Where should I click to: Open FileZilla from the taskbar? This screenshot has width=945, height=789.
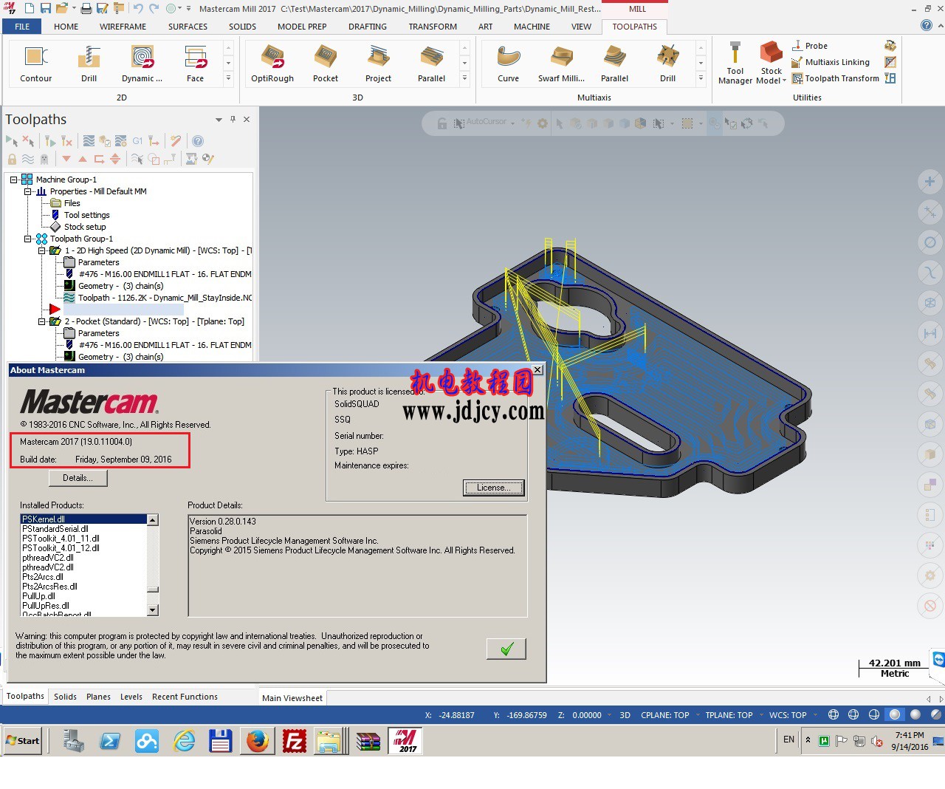point(294,741)
